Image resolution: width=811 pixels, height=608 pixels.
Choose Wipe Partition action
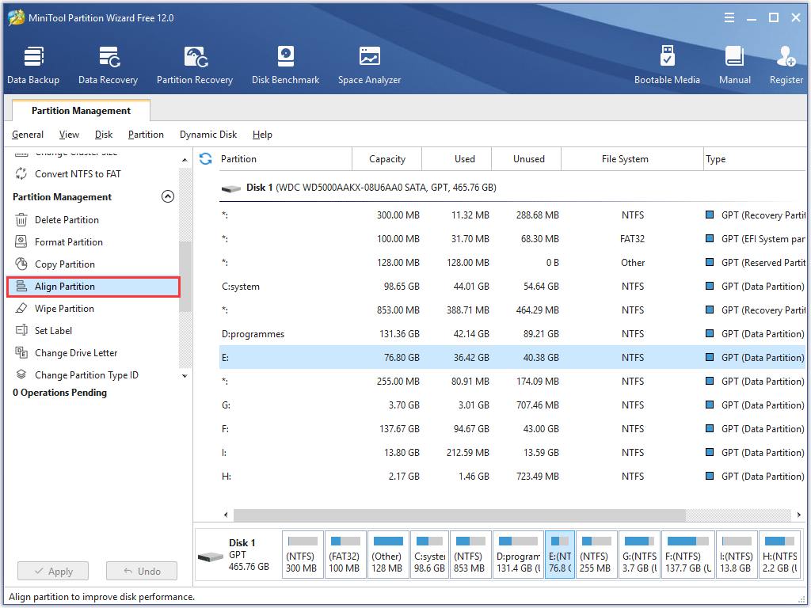tap(64, 309)
